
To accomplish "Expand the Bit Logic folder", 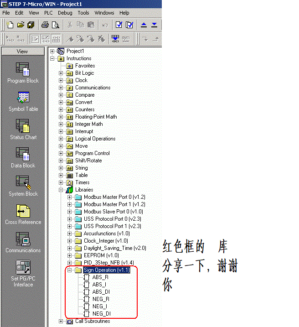I will (61, 73).
